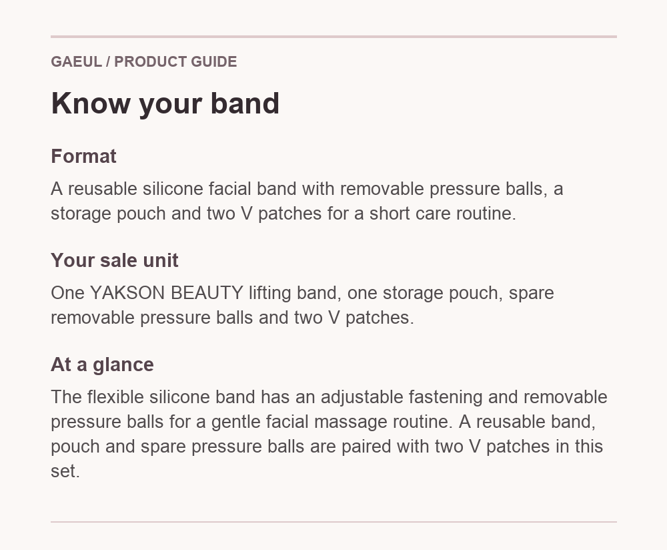Image resolution: width=667 pixels, height=550 pixels.
Task: Click the words PRODUCT GUIDE in breadcrumb
Action: pyautogui.click(x=175, y=61)
